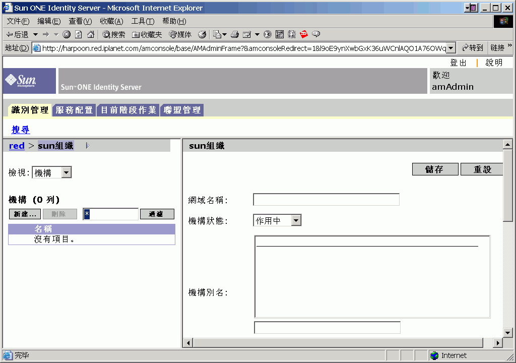Click the red breadcrumb link
516x363 pixels.
pos(17,146)
